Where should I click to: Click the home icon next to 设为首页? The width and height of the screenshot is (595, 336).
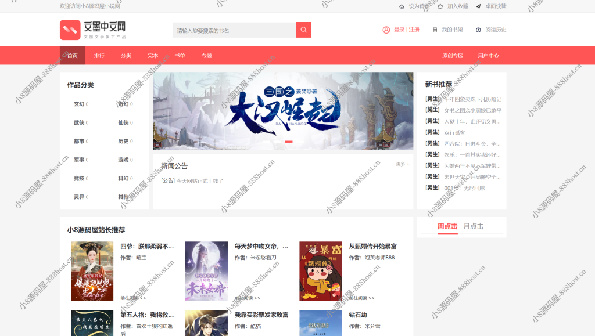pos(402,6)
